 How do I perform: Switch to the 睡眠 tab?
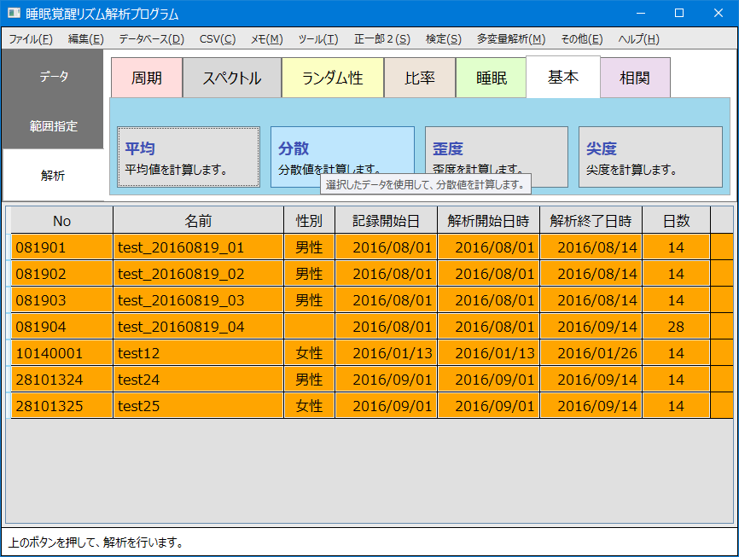[491, 78]
